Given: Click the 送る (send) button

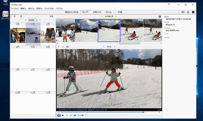Looking at the screenshot, I should click(183, 12).
